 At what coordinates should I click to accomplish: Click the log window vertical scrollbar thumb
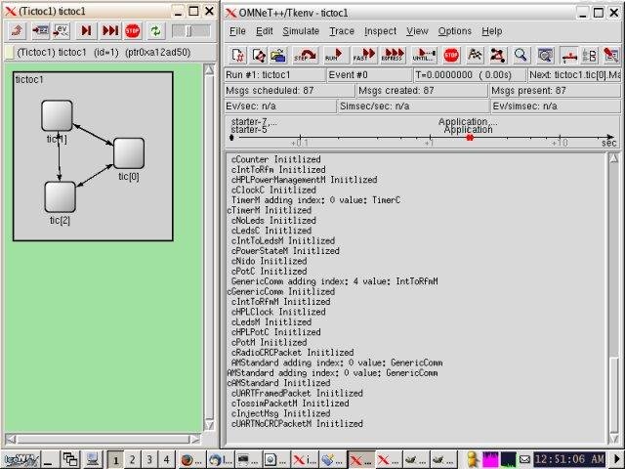pyautogui.click(x=614, y=395)
